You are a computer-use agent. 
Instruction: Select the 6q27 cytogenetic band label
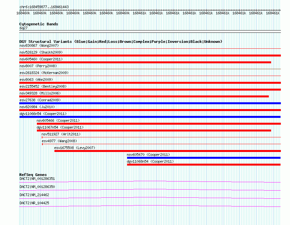23,28
